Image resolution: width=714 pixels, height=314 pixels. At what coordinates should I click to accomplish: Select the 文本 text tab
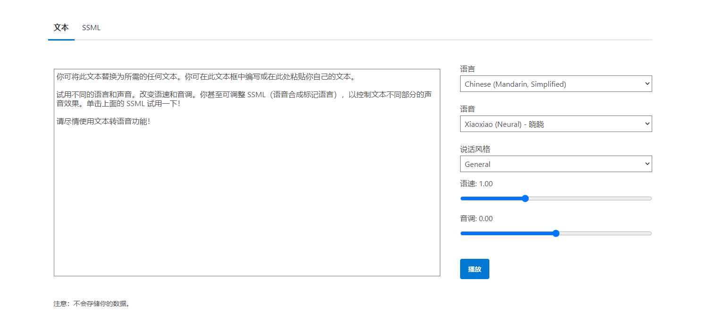coord(61,27)
